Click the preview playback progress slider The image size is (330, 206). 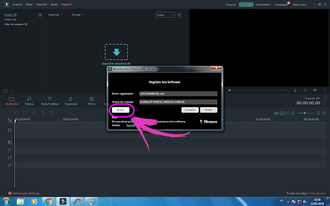258,90
